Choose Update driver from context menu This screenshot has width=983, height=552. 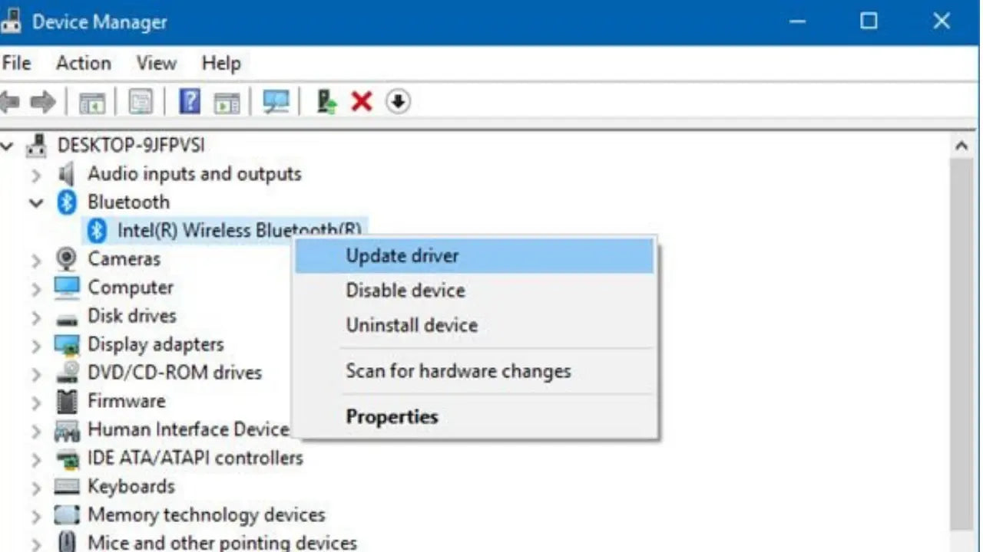(475, 256)
